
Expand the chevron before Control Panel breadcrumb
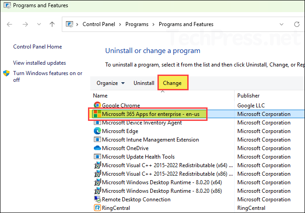point(77,24)
